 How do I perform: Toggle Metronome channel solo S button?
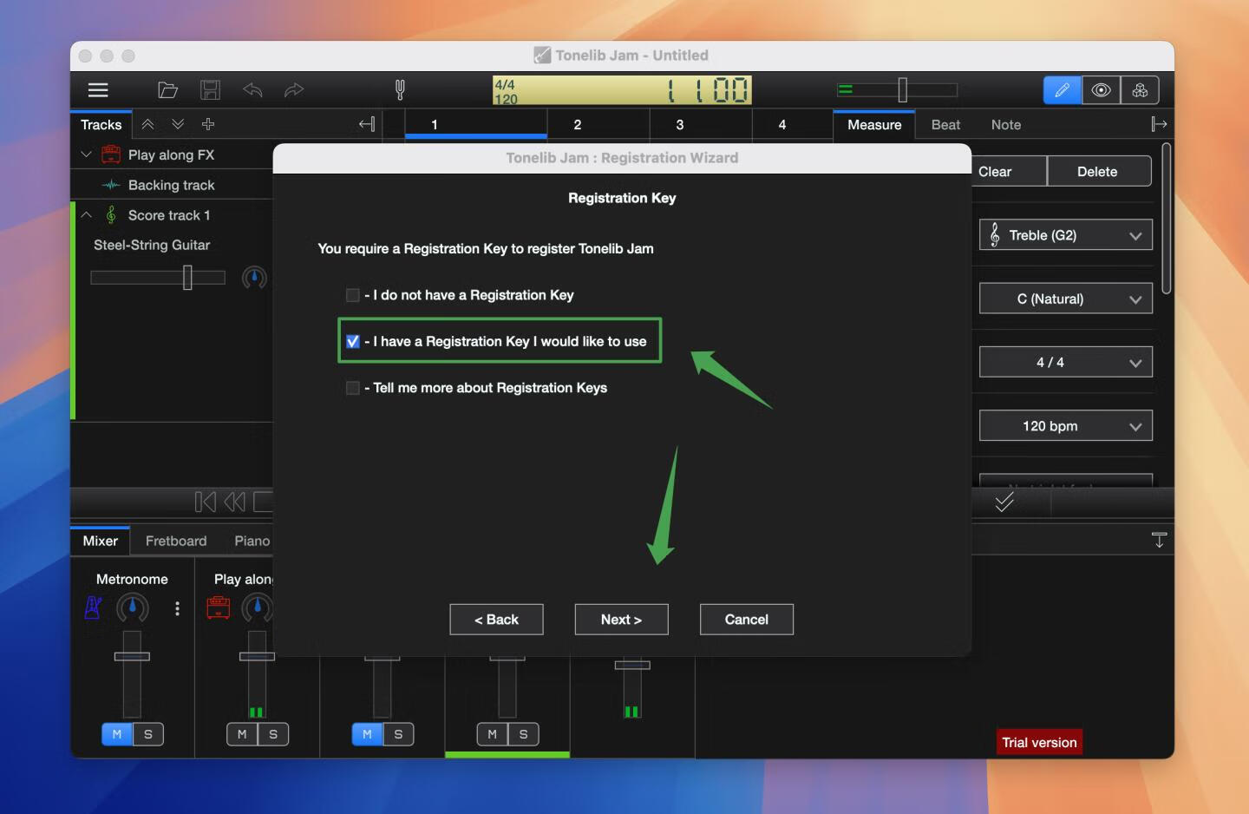(148, 734)
